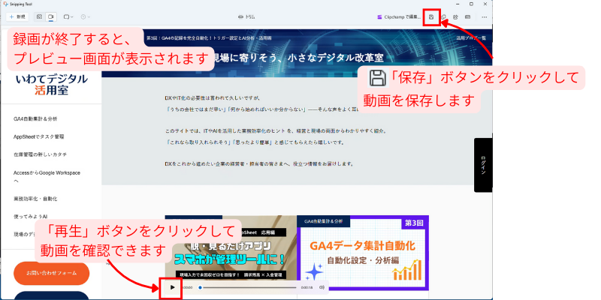601x300 pixels.
Task: Open the See more (three dots) menu
Action: (484, 16)
